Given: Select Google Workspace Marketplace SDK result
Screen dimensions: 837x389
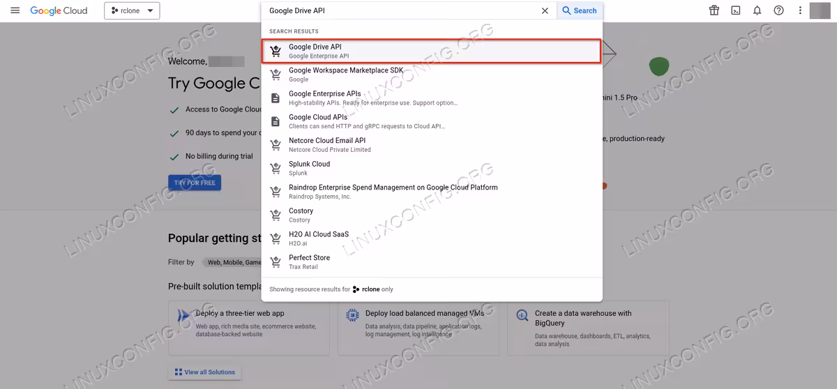Looking at the screenshot, I should 432,75.
